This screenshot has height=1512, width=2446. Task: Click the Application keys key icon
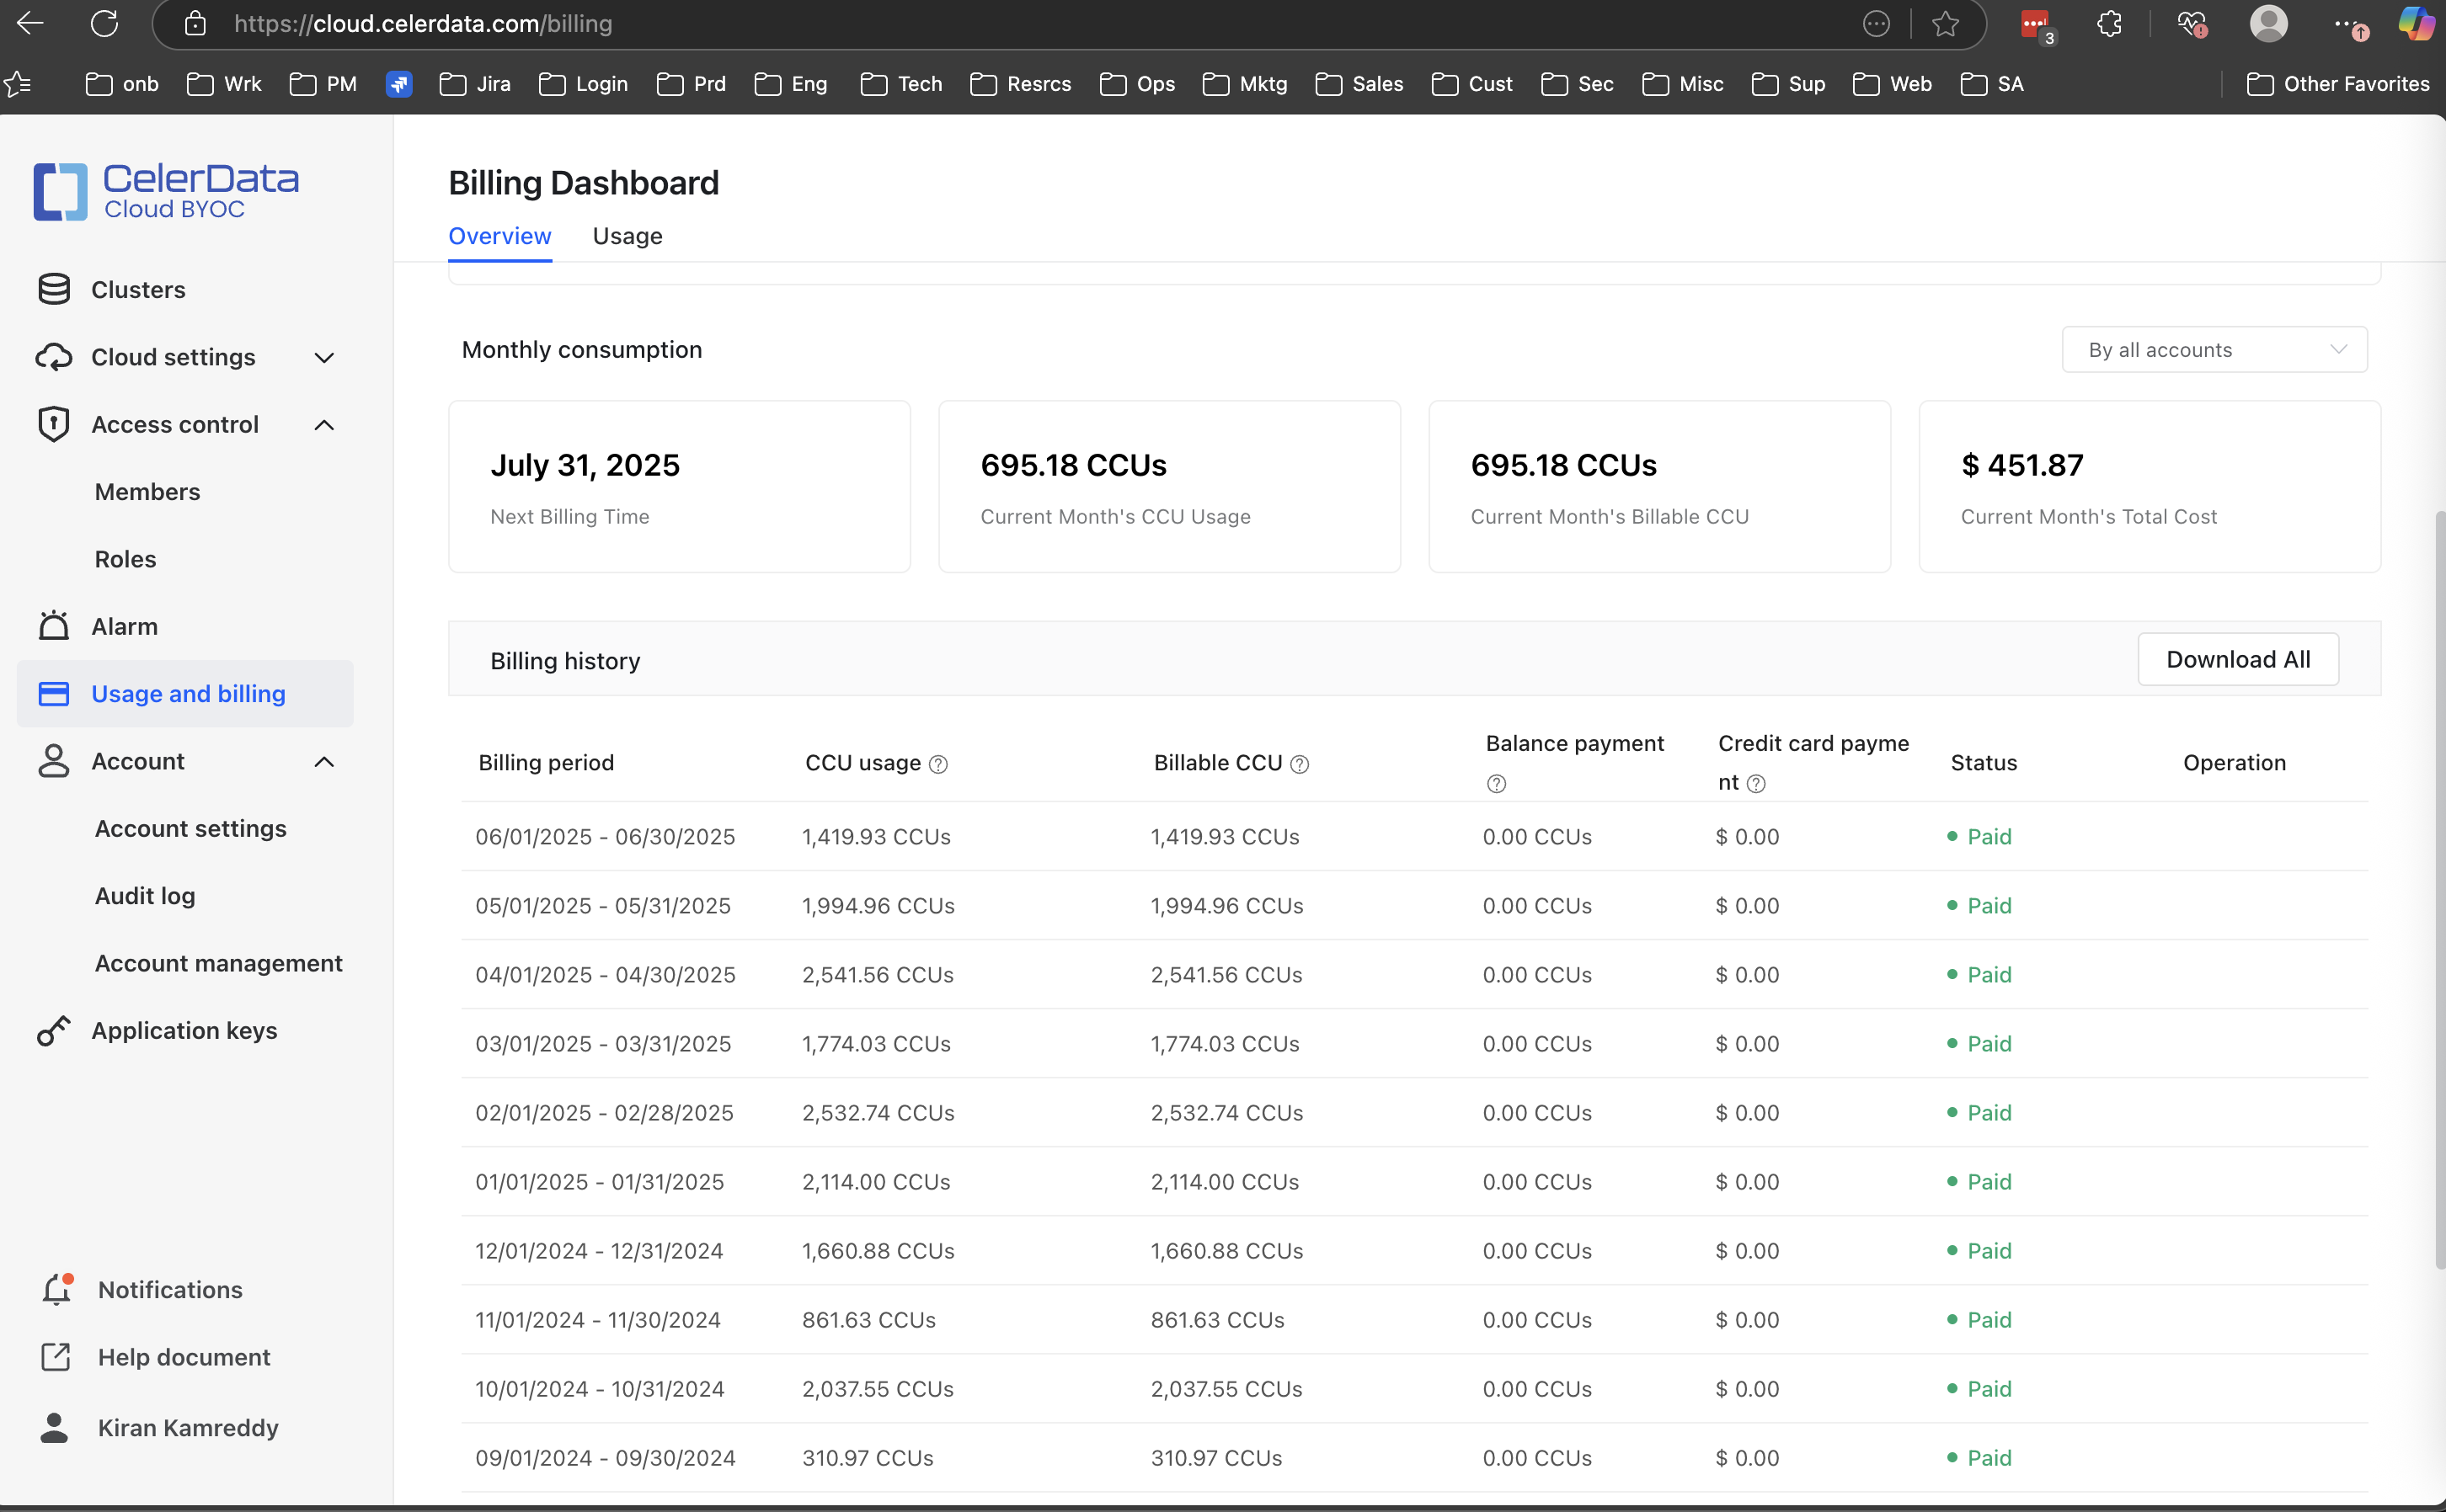pos(53,1031)
